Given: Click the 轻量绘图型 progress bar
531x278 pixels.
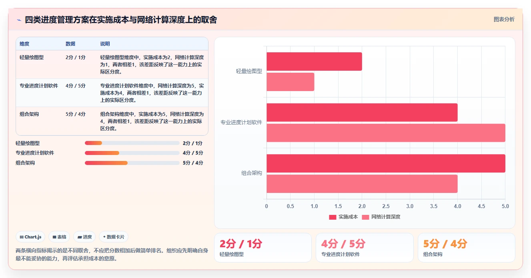Looking at the screenshot, I should coord(132,143).
